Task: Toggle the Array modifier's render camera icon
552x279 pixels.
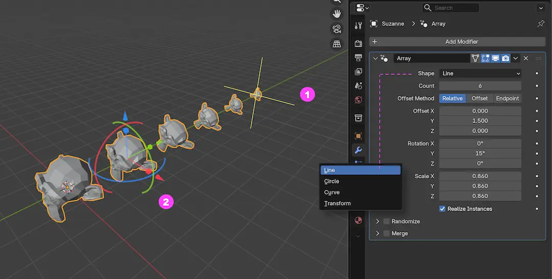Action: 505,58
